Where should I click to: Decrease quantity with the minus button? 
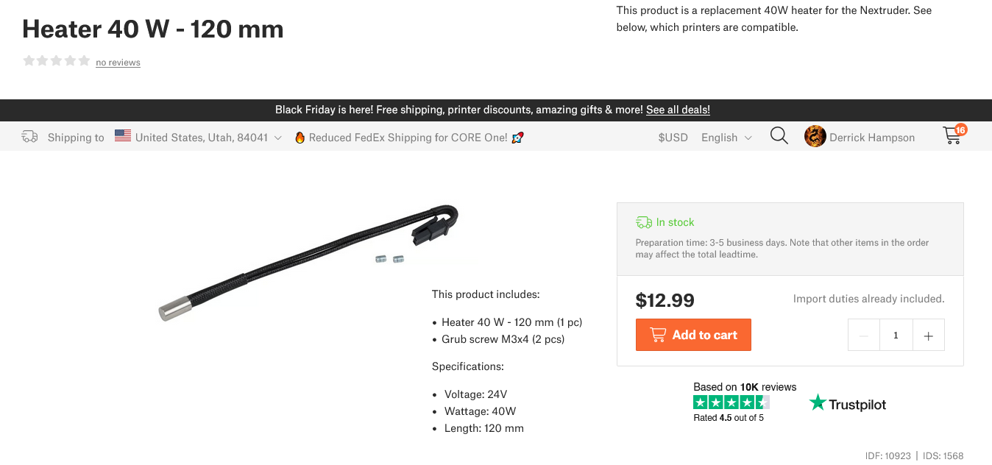(x=864, y=336)
